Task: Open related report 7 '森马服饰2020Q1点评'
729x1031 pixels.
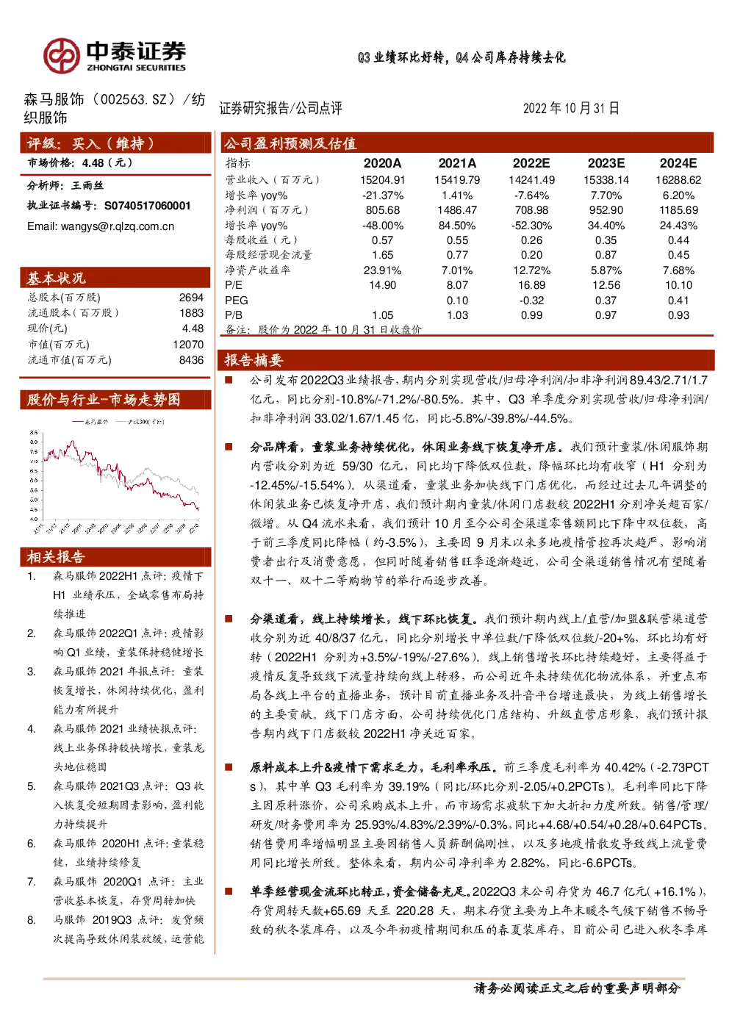Action: tap(128, 891)
